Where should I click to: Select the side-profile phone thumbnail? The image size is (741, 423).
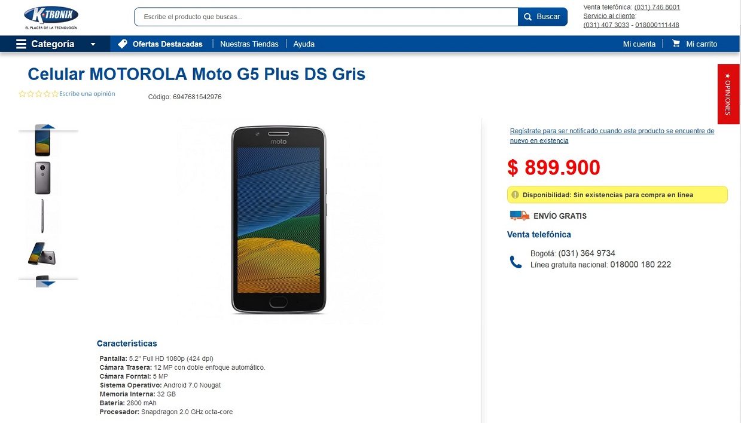42,216
